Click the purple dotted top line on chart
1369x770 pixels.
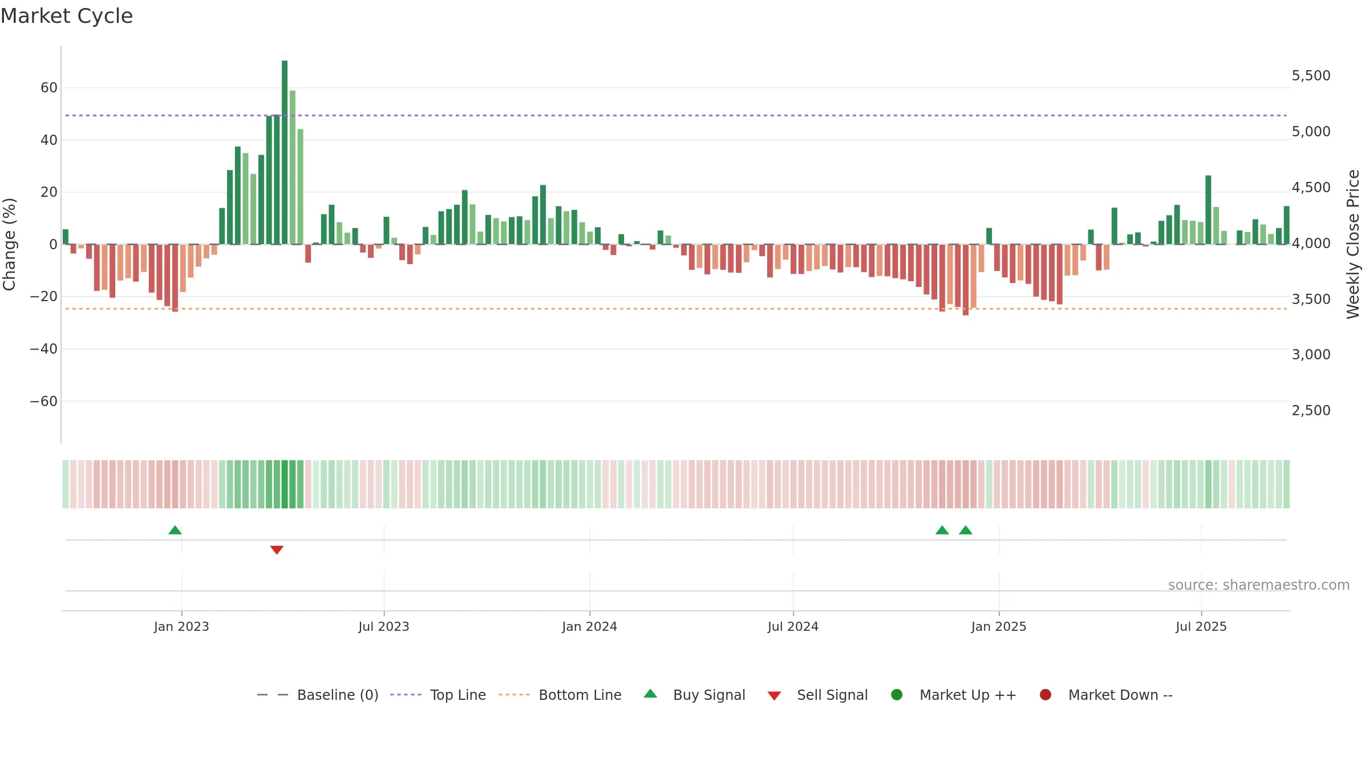point(676,116)
